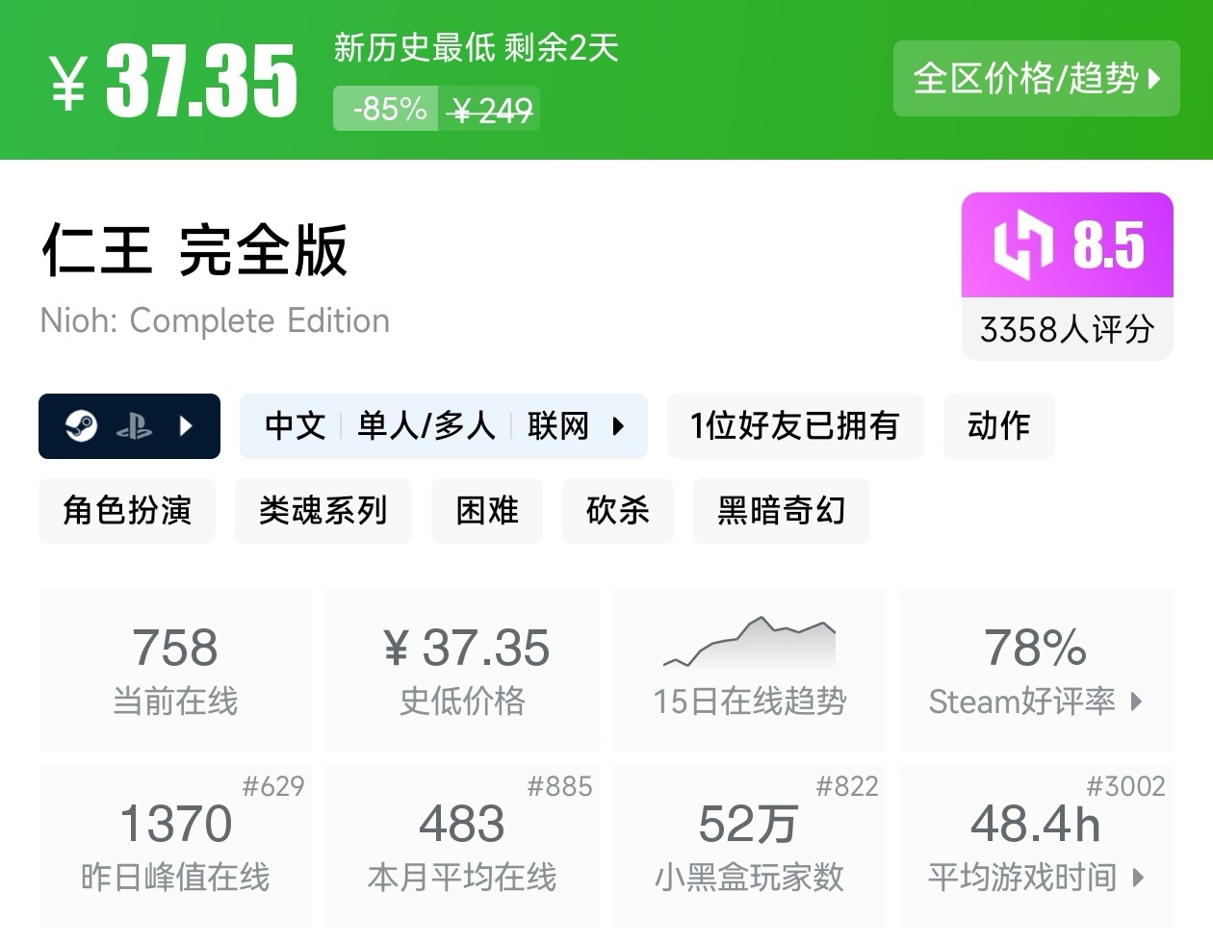Screen dimensions: 1213x944
Task: Click the #629 ranking label
Action: (x=273, y=786)
